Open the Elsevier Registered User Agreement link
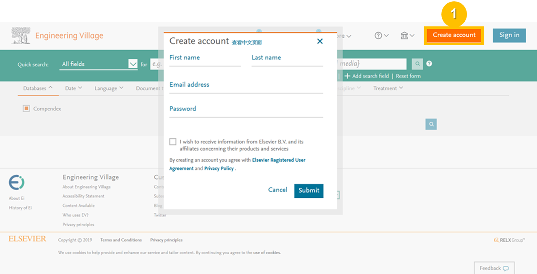 237,164
